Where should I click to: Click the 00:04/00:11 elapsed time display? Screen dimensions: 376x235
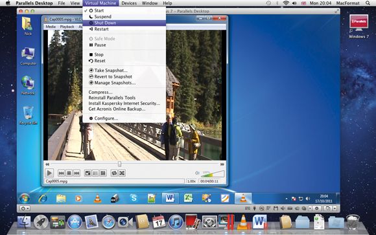(209, 181)
